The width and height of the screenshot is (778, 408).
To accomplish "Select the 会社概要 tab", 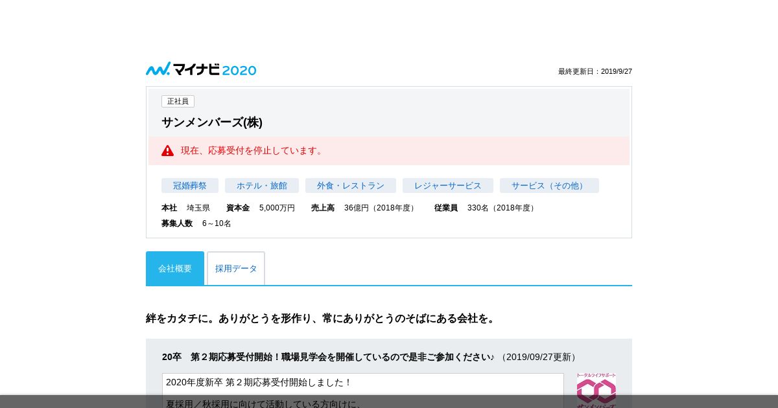I will point(175,268).
